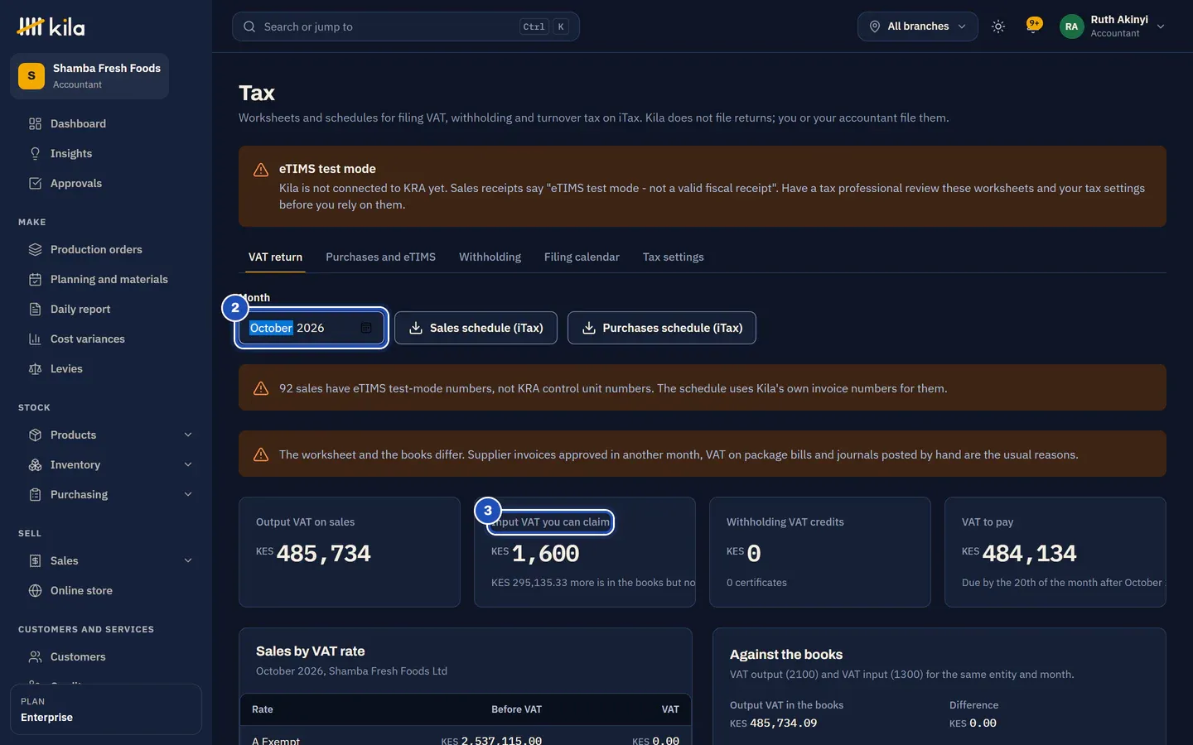Download the Purchases schedule (iTax)

[662, 328]
